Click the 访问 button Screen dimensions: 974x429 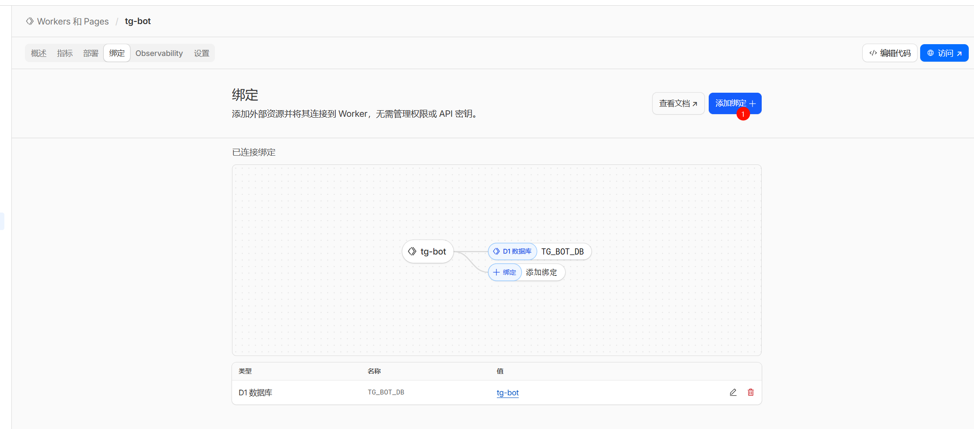[944, 52]
